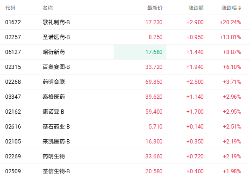Sort by the 涨跌幅 sort arrow icon
The height and width of the screenshot is (177, 250).
240,8
